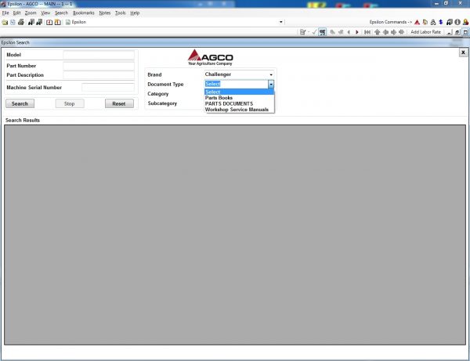Click the AGCO logo
The image size is (470, 361).
[x=210, y=57]
